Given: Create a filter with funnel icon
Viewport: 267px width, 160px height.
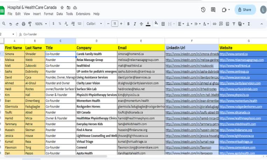Looking at the screenshot, I should 234,24.
